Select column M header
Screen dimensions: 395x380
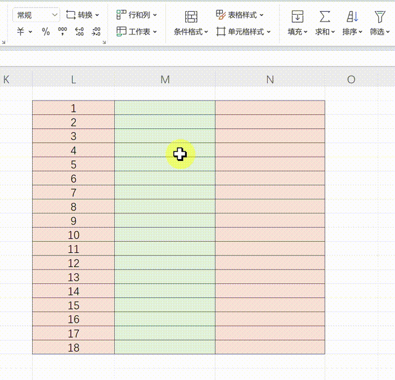tap(165, 80)
